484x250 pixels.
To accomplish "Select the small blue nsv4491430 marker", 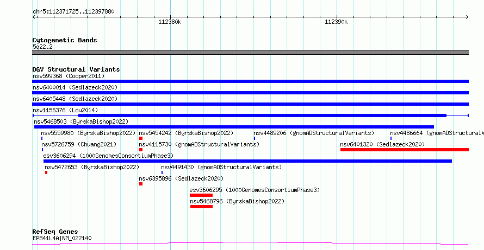I will point(162,172).
